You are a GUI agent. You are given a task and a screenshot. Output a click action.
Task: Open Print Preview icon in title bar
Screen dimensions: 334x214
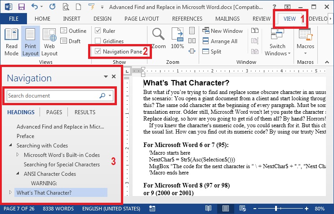[x=66, y=7]
